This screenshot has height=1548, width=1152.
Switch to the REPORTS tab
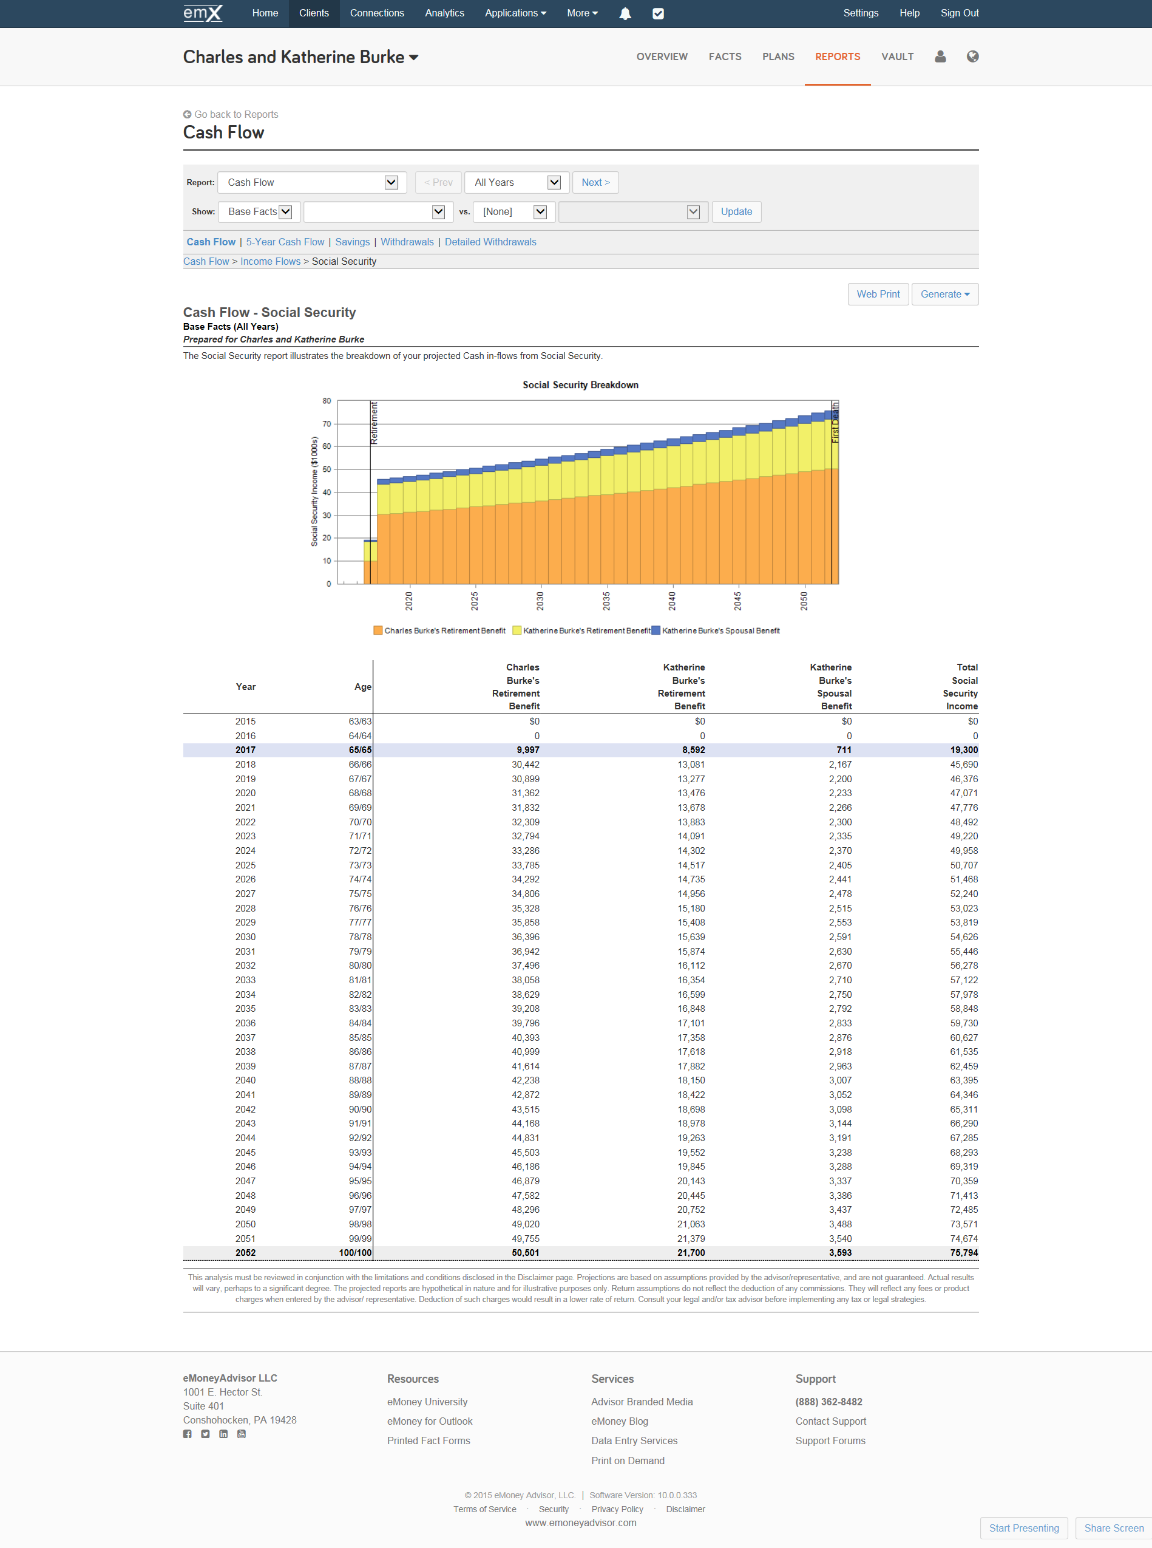point(837,56)
